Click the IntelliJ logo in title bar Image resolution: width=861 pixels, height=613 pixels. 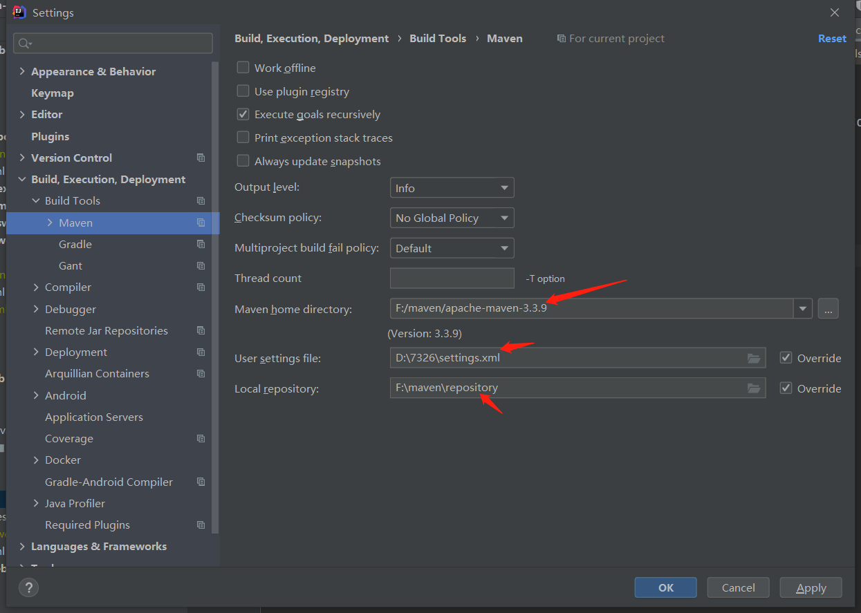point(17,12)
